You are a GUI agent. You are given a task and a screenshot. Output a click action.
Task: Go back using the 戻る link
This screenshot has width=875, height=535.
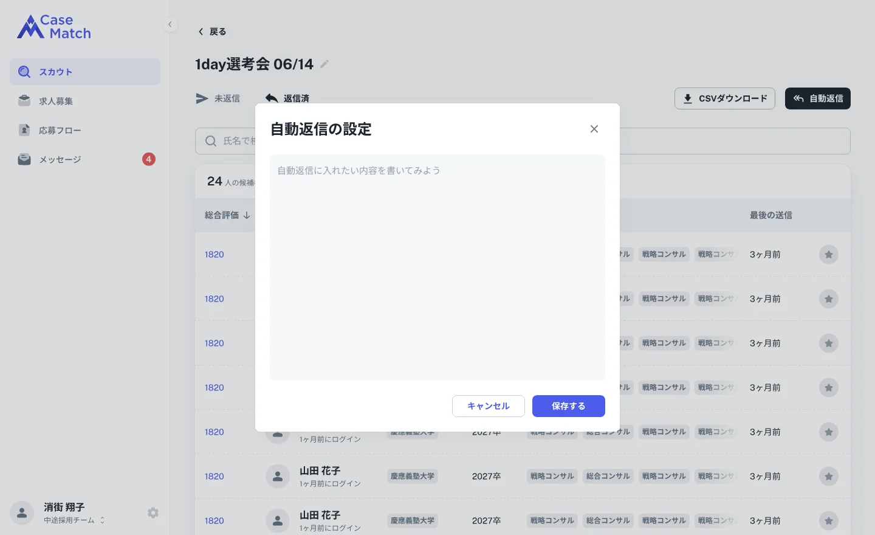(212, 32)
